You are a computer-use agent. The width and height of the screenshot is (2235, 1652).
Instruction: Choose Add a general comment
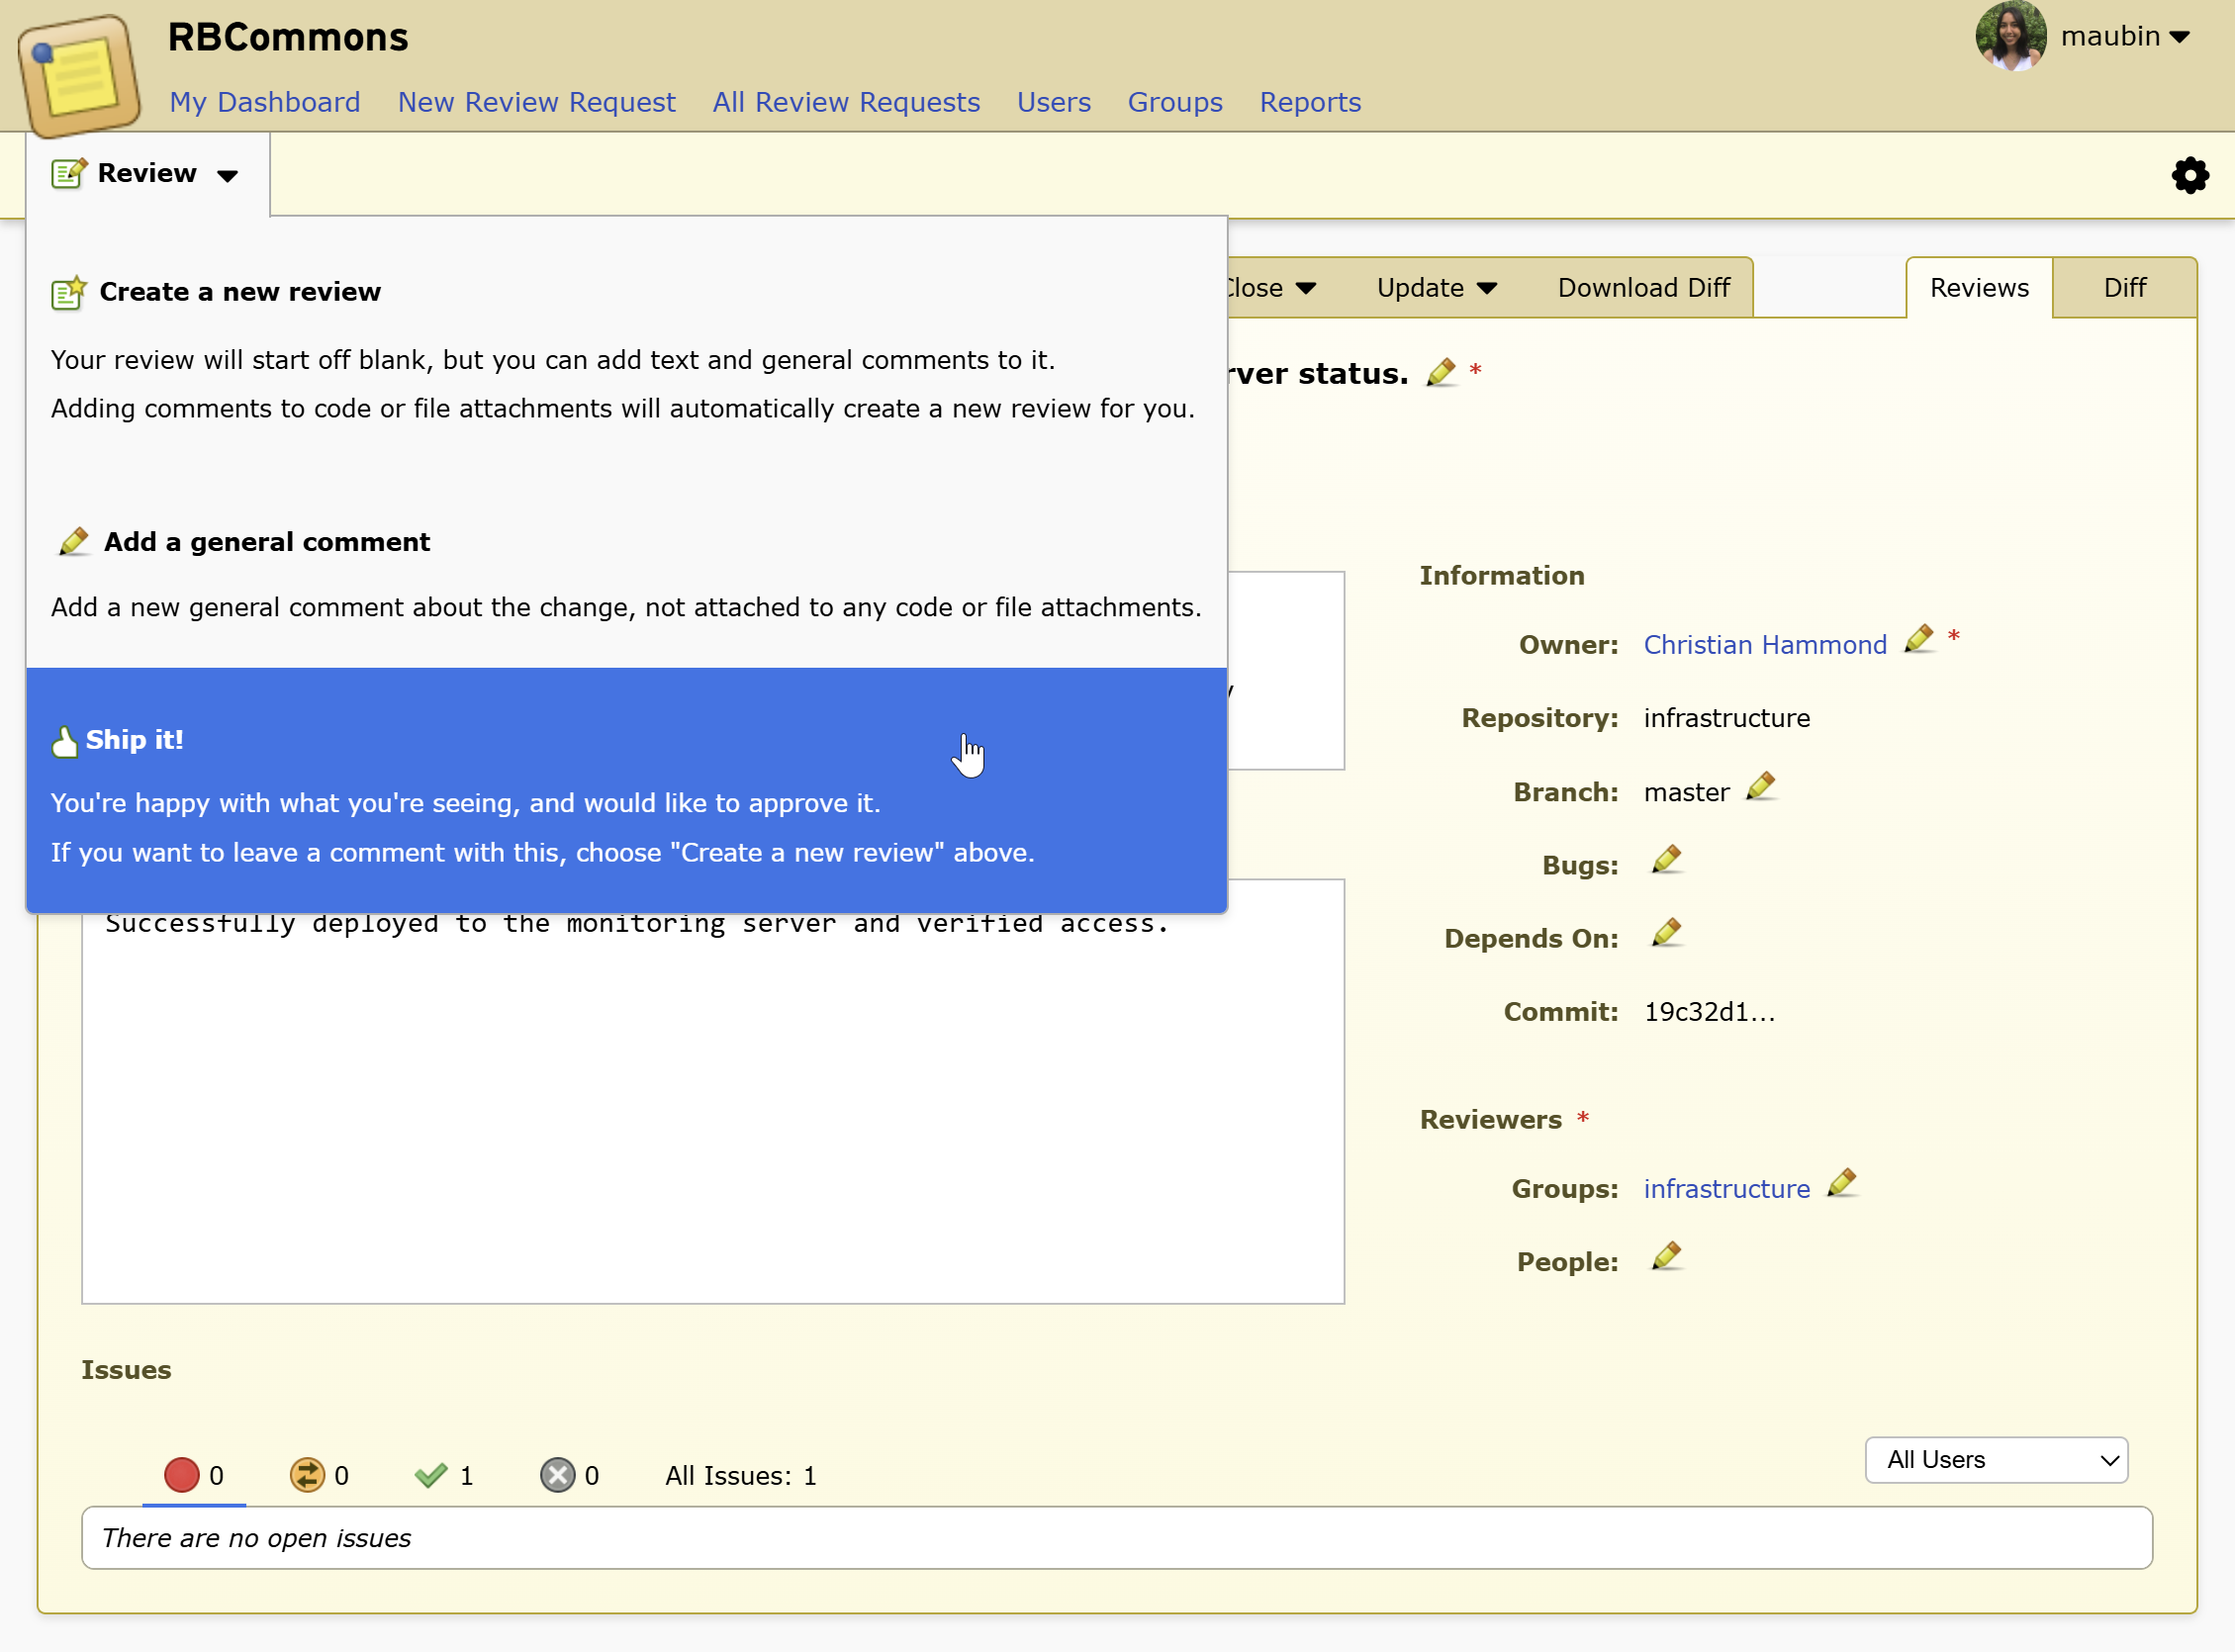coord(266,542)
